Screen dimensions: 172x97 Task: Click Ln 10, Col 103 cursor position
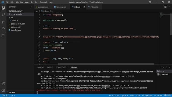point(114,95)
